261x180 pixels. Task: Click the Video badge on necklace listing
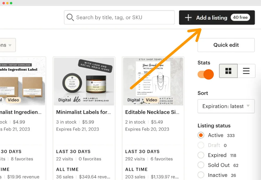151,100
